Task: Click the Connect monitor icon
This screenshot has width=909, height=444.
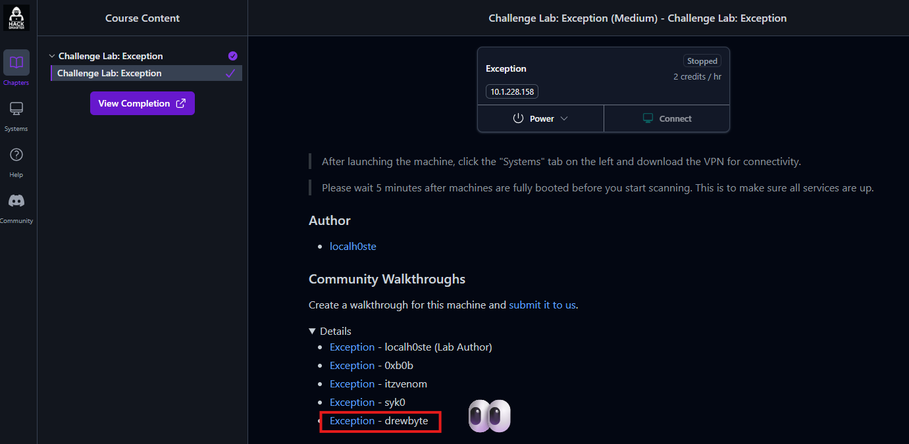Action: tap(648, 118)
